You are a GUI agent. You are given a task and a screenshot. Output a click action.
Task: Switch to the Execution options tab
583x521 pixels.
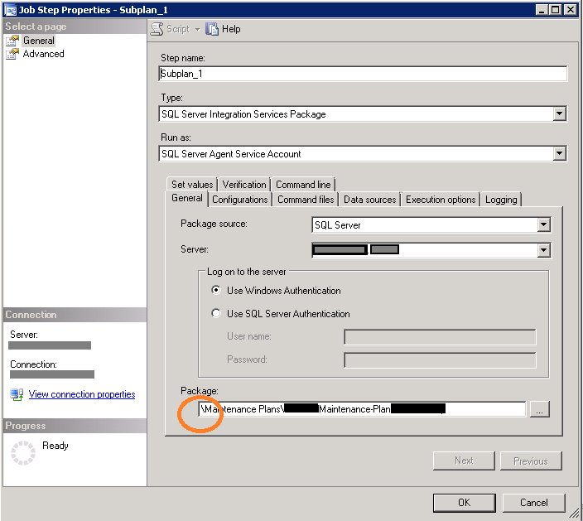pyautogui.click(x=441, y=200)
